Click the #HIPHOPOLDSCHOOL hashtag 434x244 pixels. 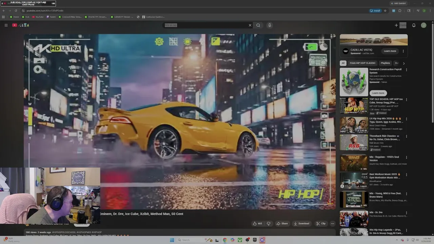(64, 232)
